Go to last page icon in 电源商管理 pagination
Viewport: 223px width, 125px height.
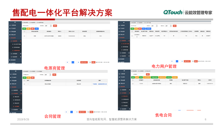point(78,62)
